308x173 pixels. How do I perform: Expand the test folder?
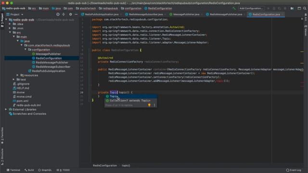[x=14, y=79]
